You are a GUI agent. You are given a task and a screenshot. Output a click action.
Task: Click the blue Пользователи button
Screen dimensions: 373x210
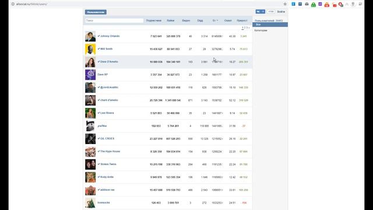[96, 12]
